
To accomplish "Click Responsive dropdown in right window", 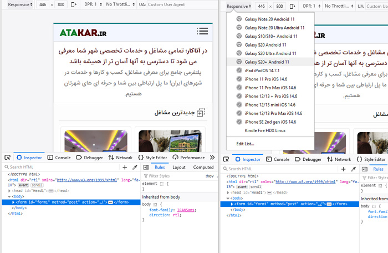I will (x=239, y=6).
